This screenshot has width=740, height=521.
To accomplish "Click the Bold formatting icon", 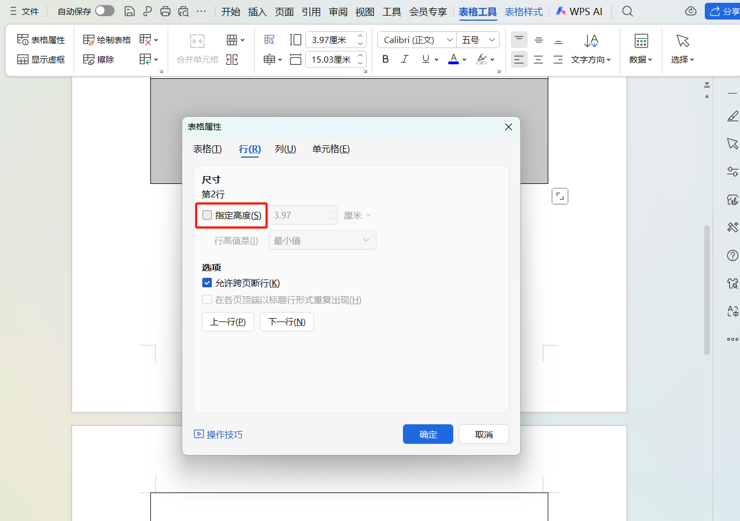I will [385, 59].
